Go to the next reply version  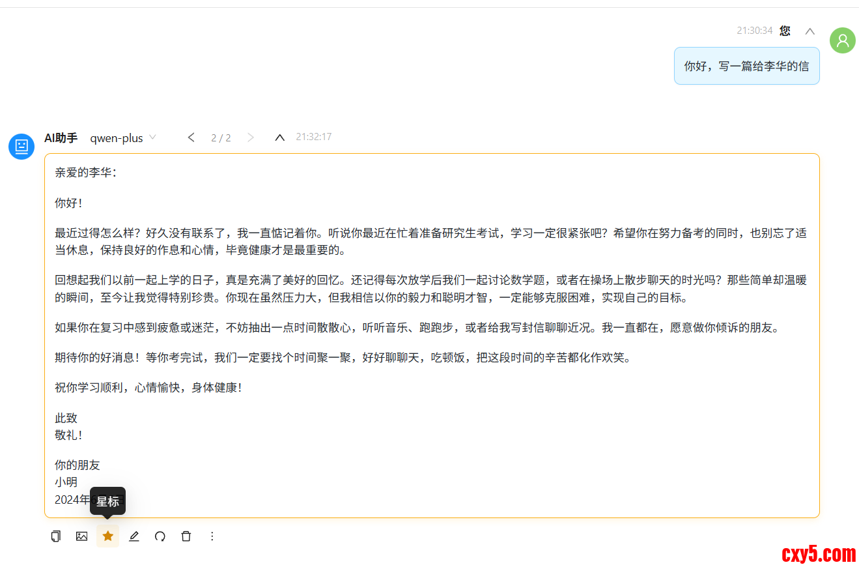251,138
